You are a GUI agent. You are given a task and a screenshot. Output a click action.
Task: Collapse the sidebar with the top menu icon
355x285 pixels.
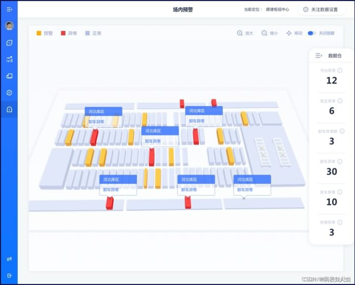click(9, 9)
